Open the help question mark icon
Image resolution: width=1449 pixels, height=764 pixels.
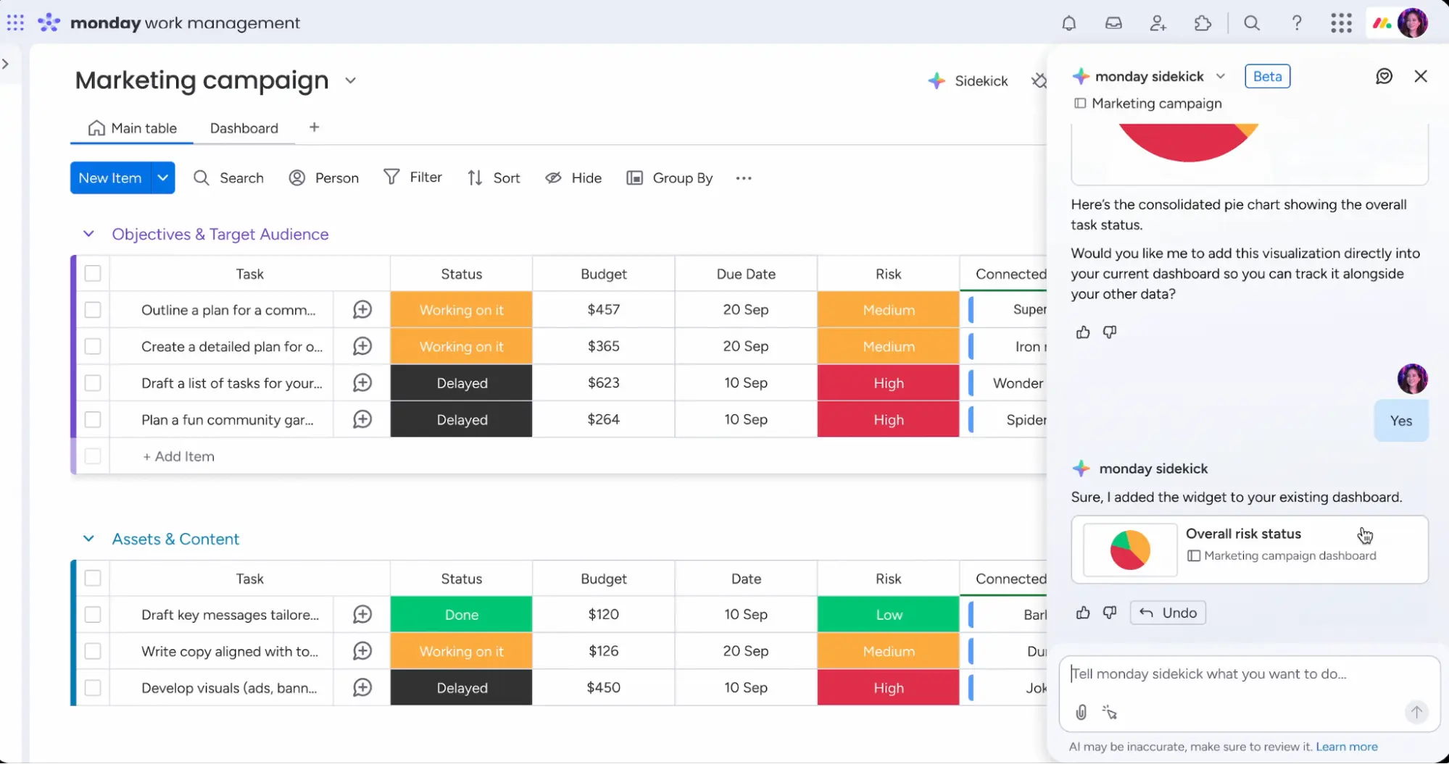1297,23
